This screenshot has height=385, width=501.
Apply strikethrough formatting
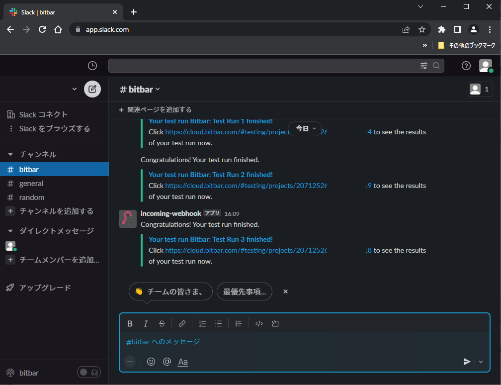click(x=162, y=324)
